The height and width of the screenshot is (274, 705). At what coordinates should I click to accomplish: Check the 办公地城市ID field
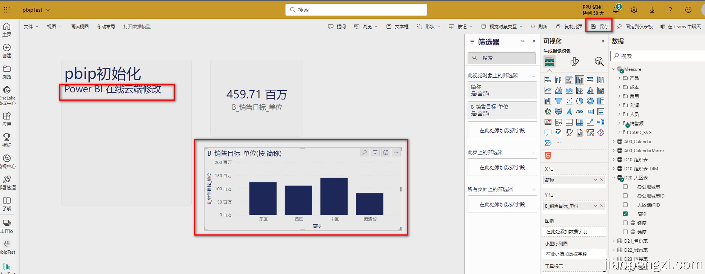coord(625,196)
